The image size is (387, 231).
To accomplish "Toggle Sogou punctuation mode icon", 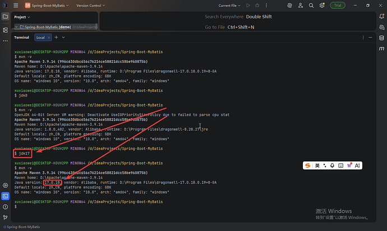I will click(325, 165).
